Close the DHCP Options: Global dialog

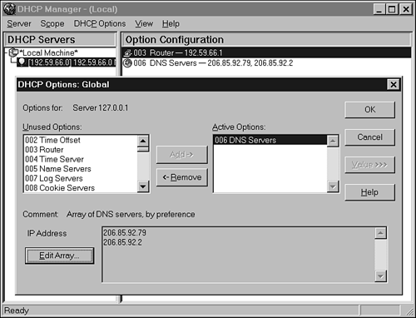[394, 85]
